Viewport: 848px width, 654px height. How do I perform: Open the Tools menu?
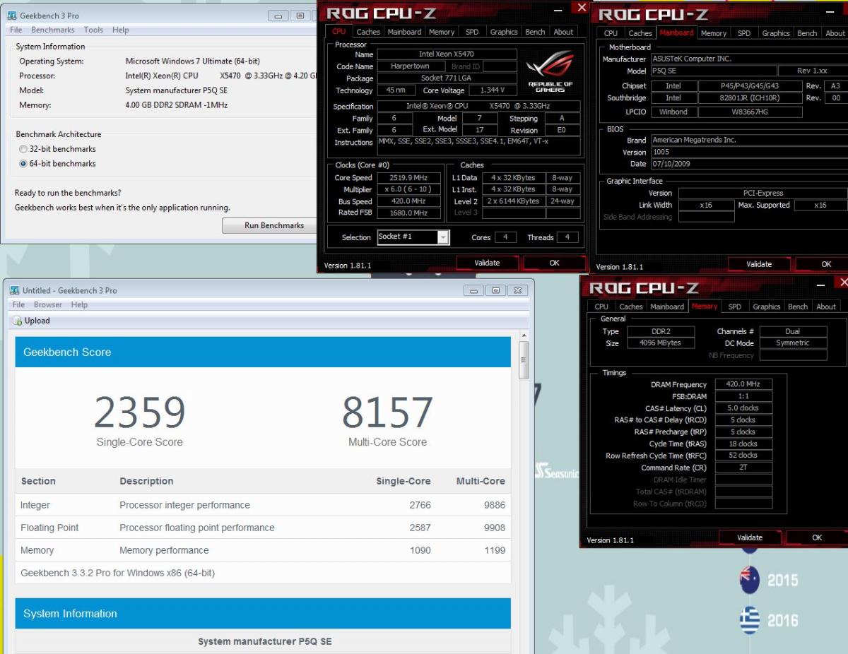coord(93,30)
